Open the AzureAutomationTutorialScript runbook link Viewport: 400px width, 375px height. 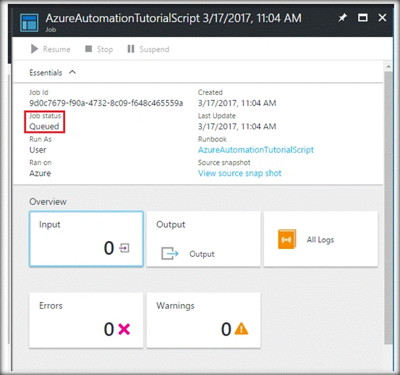click(256, 150)
